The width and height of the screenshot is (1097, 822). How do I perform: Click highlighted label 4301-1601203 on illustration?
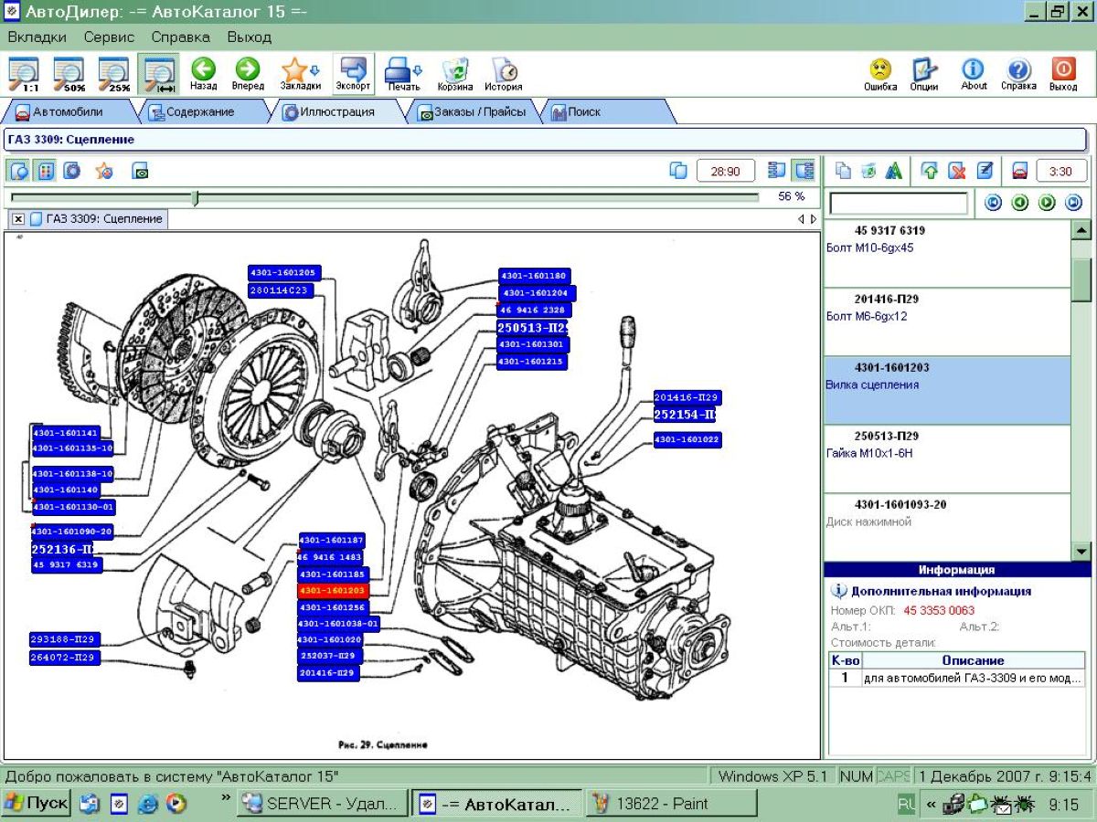pos(333,591)
